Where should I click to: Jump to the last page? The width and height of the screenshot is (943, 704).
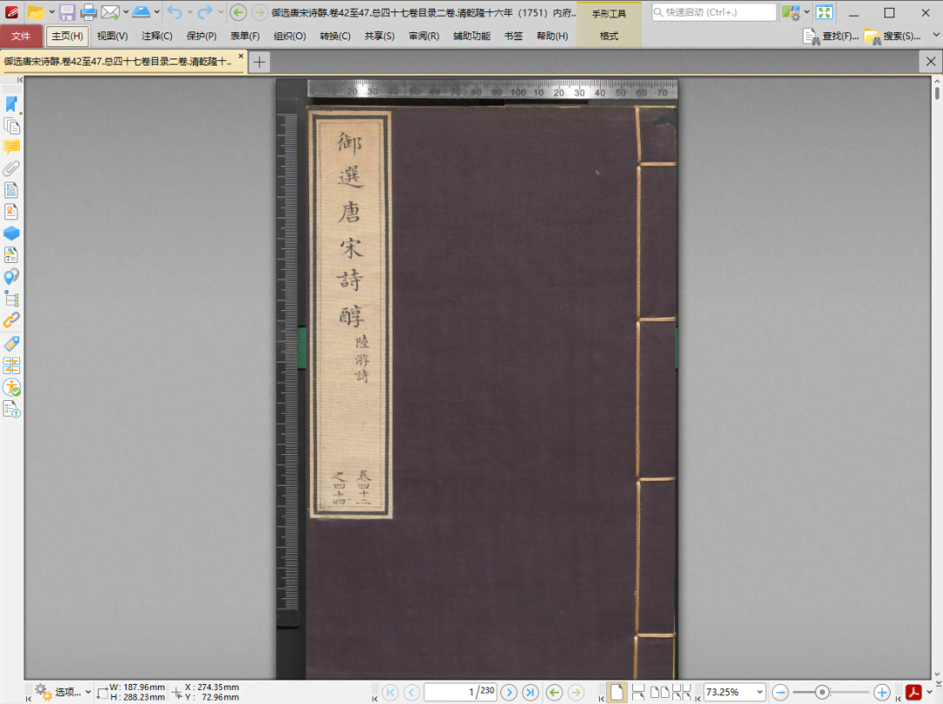530,693
